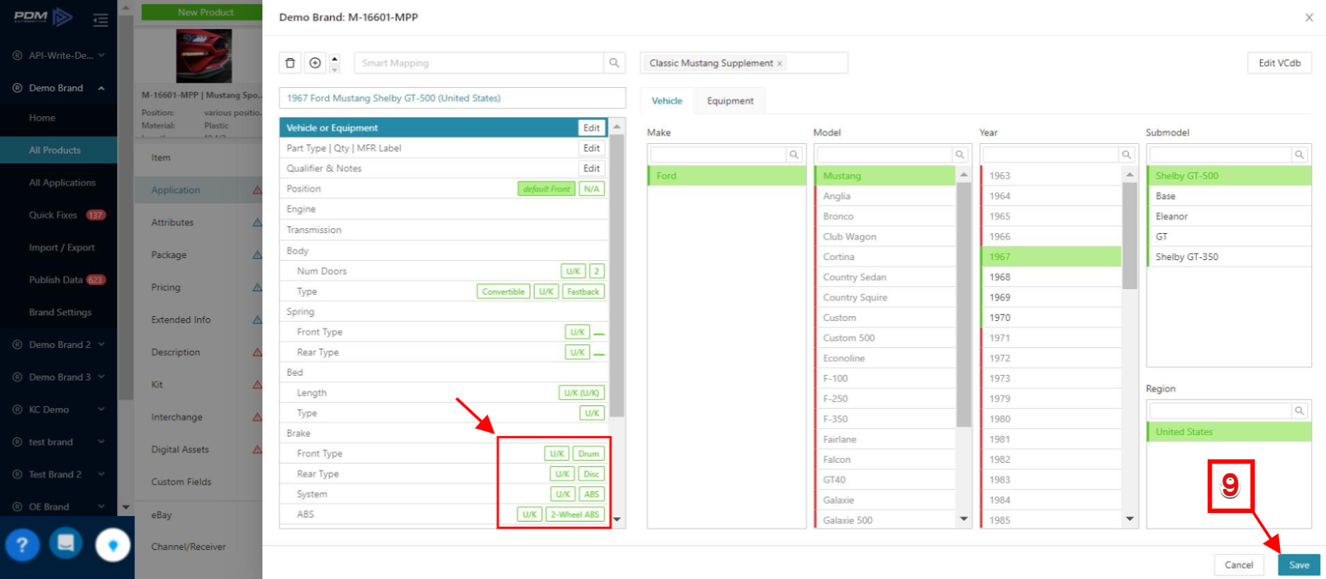The height and width of the screenshot is (579, 1326).
Task: Select the 1967 Ford Mustang Shelby application
Action: tap(452, 99)
